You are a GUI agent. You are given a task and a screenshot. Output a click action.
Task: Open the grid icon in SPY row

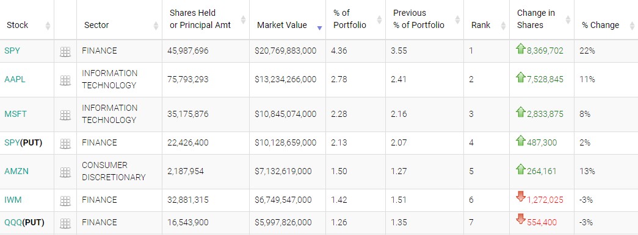pyautogui.click(x=65, y=52)
